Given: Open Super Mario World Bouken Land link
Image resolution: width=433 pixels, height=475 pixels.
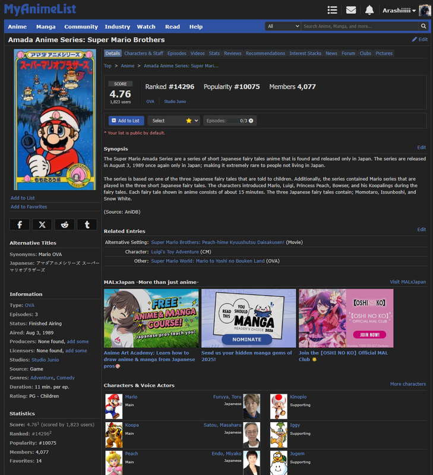Looking at the screenshot, I should [208, 261].
